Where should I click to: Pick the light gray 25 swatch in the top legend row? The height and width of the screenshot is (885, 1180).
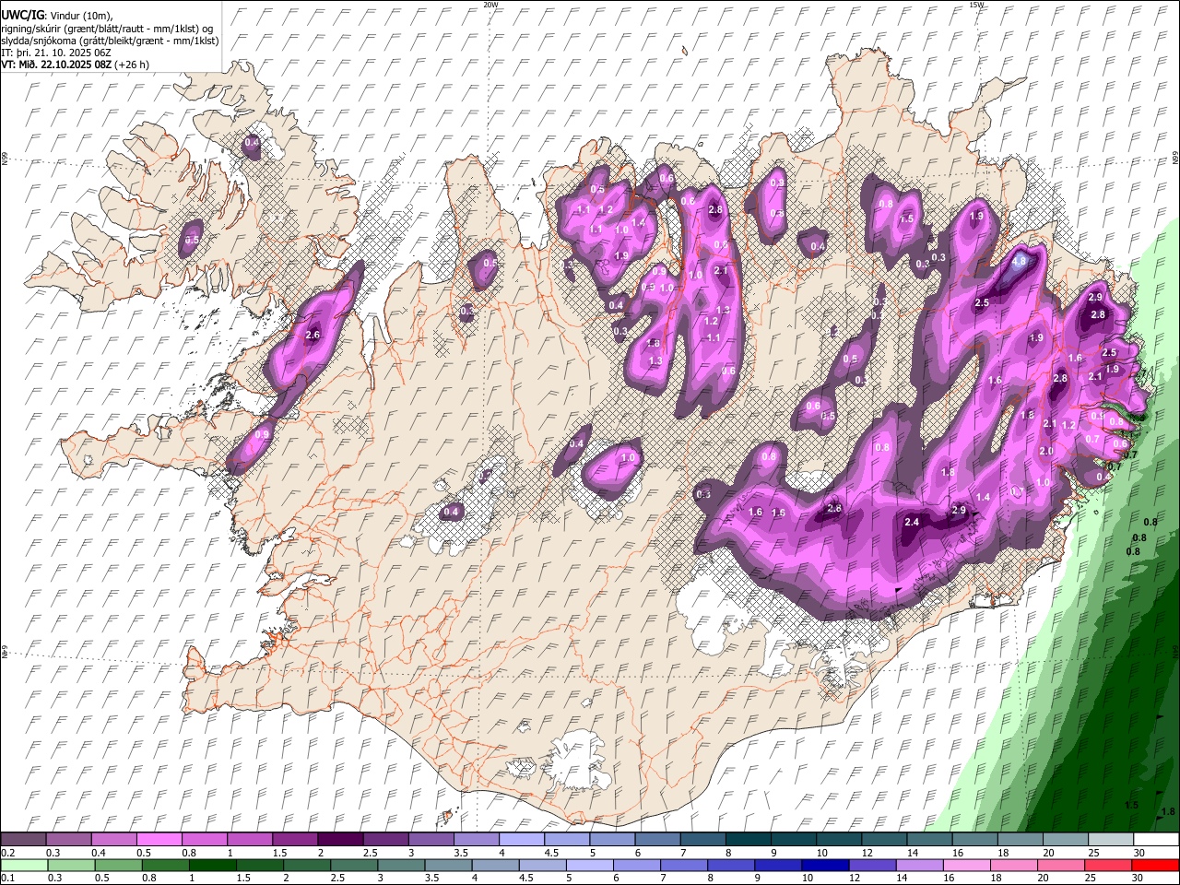1111,840
